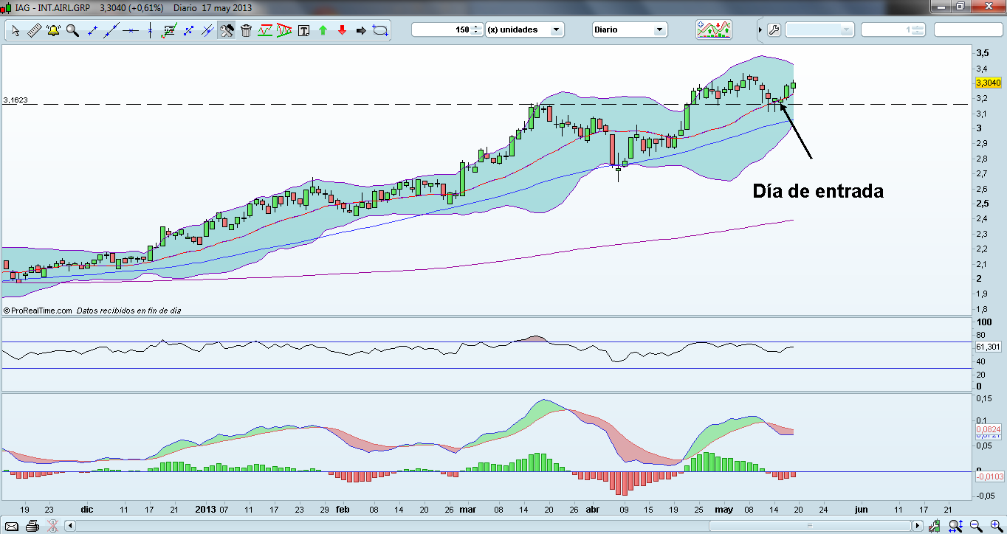The height and width of the screenshot is (534, 1007).
Task: Click the magnifier with arrows zoom icon
Action: click(x=955, y=526)
